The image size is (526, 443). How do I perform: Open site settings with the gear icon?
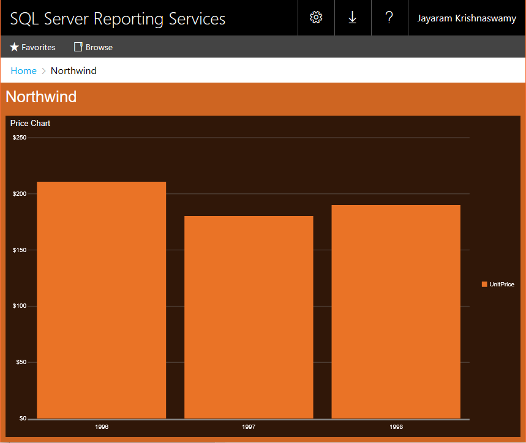(x=316, y=18)
